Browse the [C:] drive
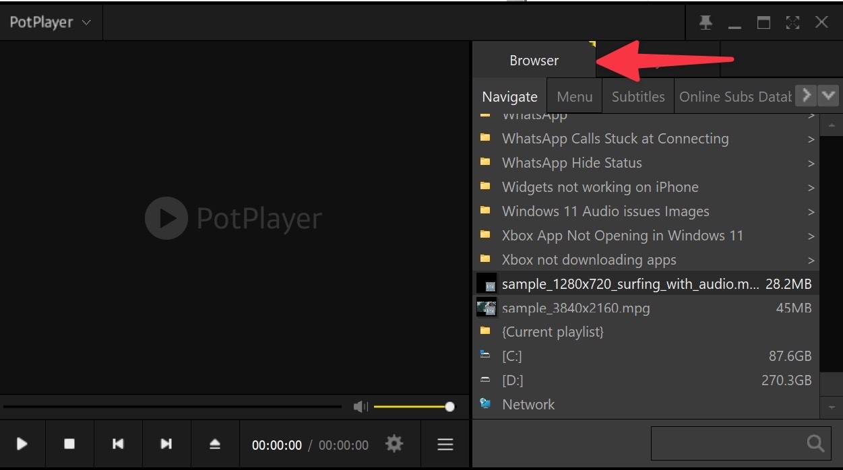 pyautogui.click(x=646, y=356)
